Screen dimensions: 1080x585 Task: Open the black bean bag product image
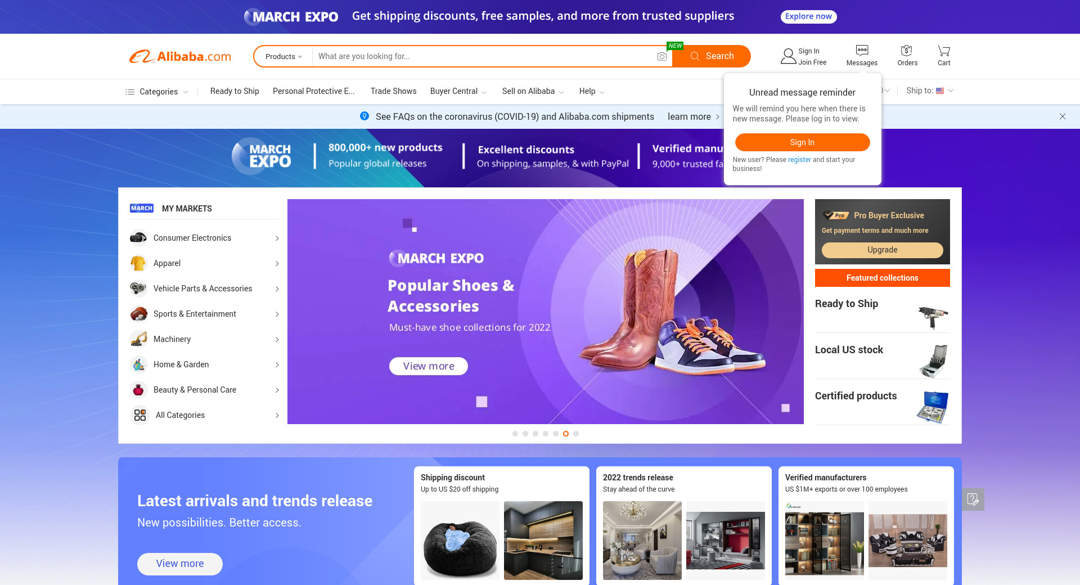460,541
